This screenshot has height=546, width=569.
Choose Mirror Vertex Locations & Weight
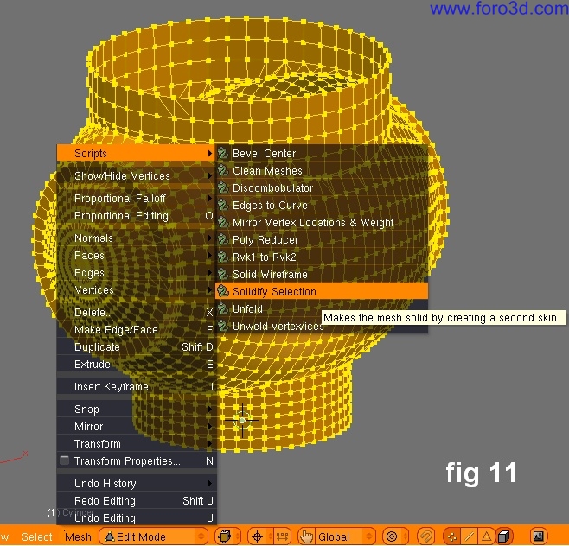pos(322,222)
